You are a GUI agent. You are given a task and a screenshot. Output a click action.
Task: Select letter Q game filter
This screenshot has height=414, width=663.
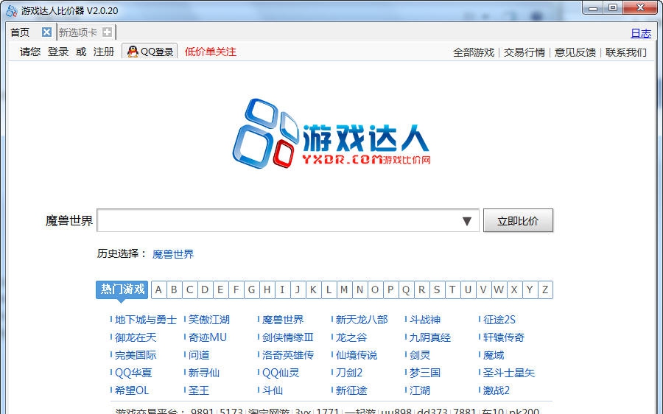[406, 290]
